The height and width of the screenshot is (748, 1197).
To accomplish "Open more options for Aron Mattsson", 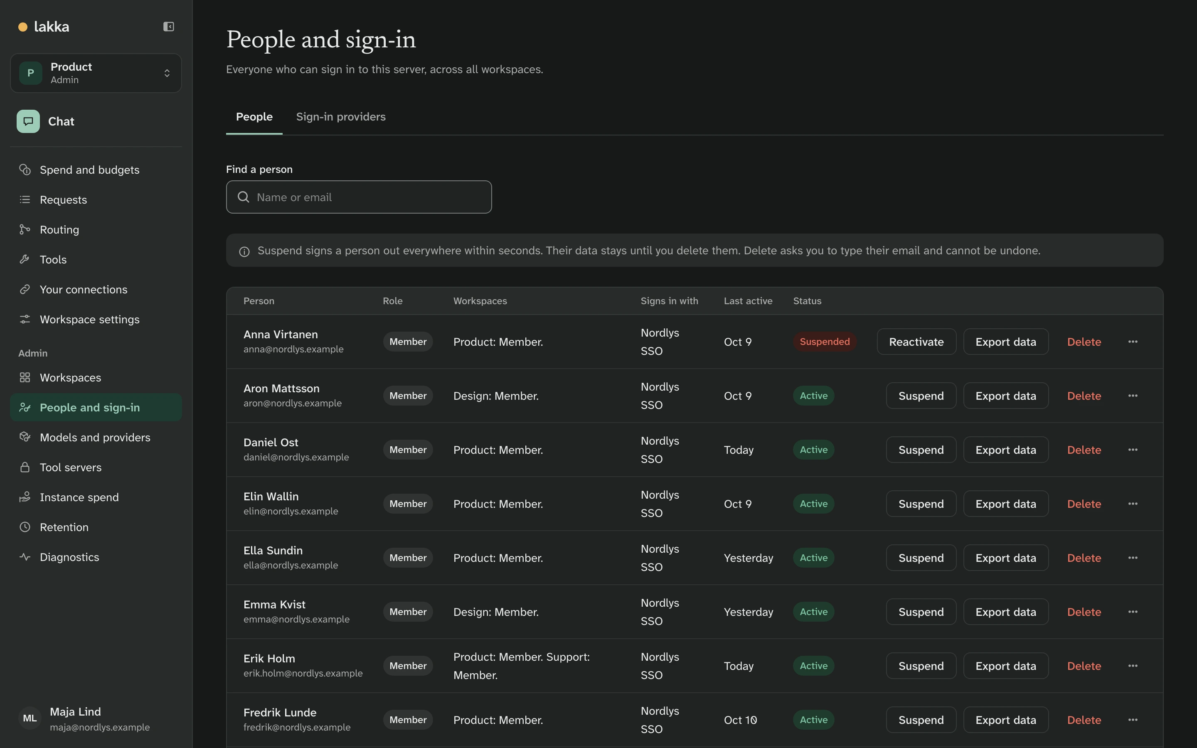I will (1133, 396).
